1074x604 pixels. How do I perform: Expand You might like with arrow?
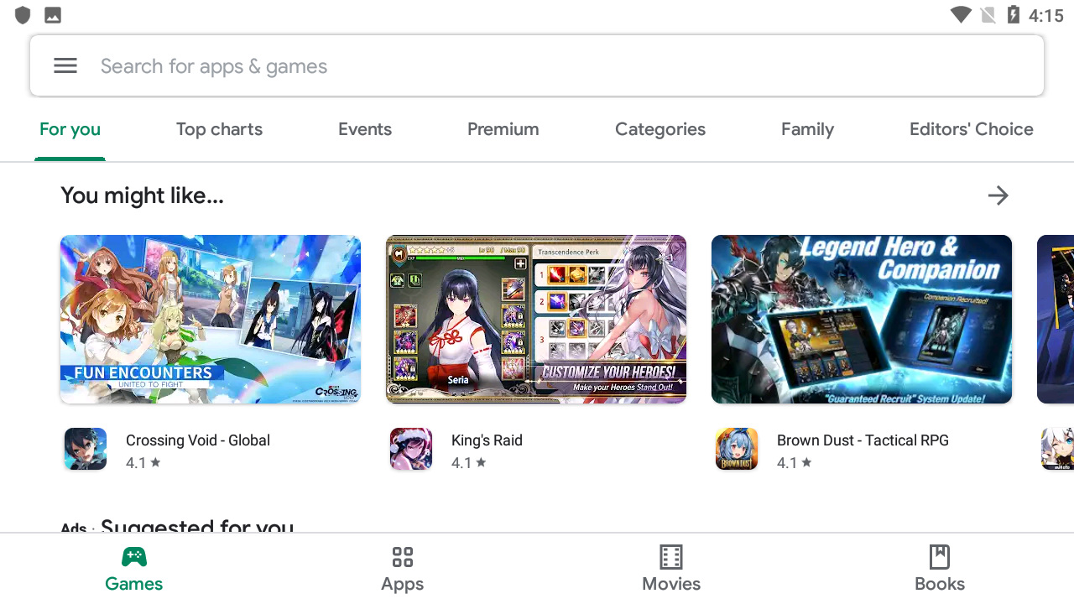coord(998,195)
